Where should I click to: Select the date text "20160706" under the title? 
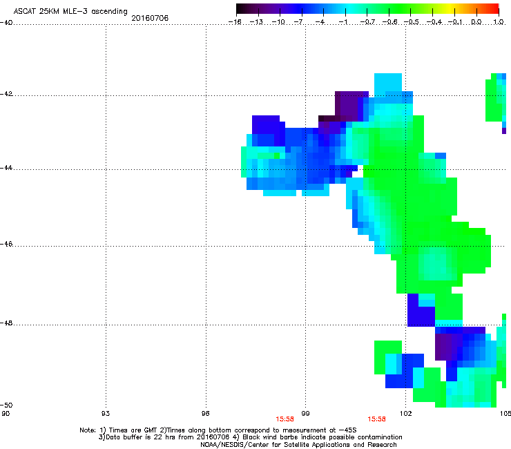150,18
